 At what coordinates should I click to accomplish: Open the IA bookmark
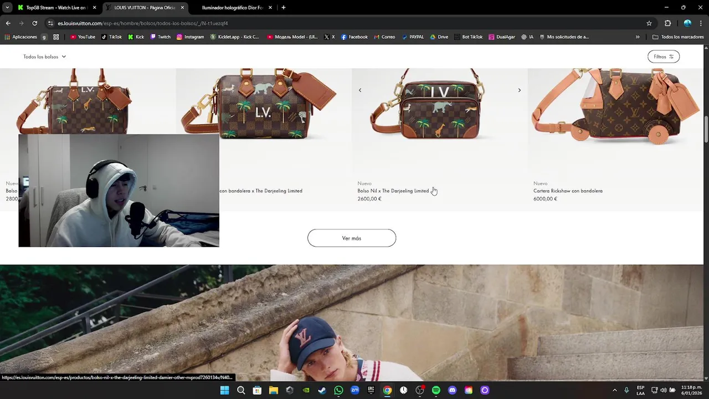527,37
